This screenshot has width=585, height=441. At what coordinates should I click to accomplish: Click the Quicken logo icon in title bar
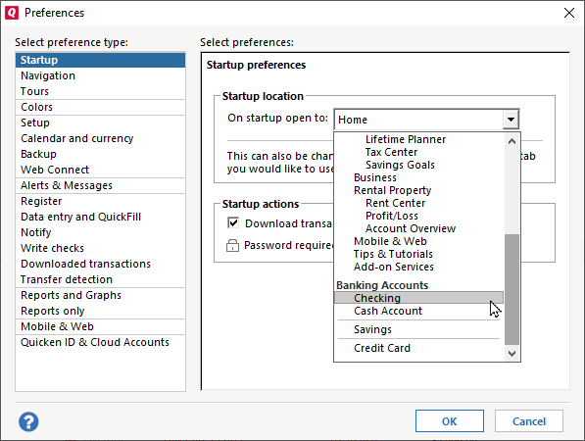[12, 13]
